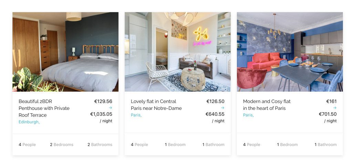354x164 pixels.
Task: Open Lovely flat in Central Paris near Notre-Dame
Action: (156, 105)
